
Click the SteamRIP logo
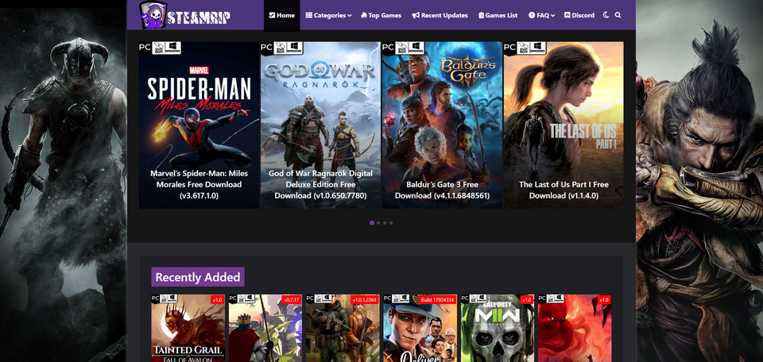point(185,16)
